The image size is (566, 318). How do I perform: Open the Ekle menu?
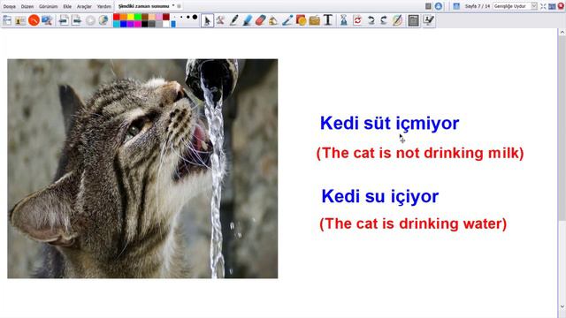coord(67,6)
